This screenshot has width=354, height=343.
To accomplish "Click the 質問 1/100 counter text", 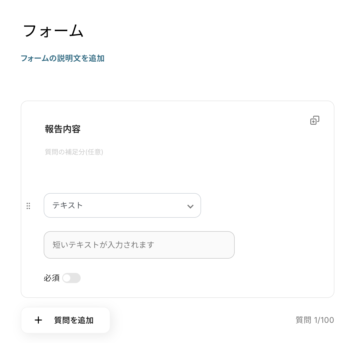I will pos(315,320).
